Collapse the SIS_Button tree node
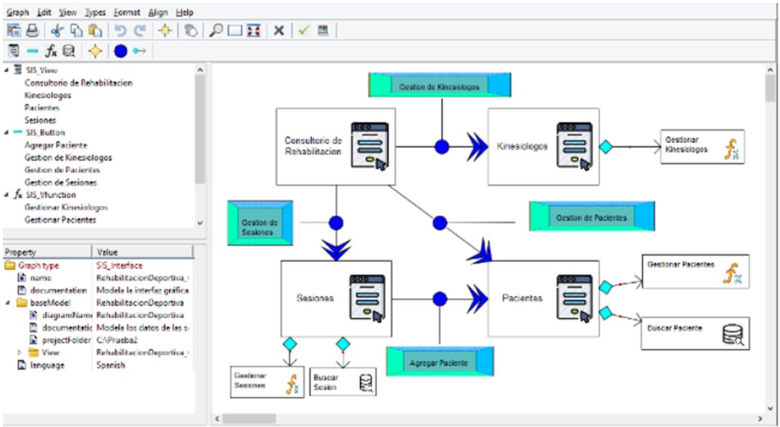The image size is (780, 427). click(6, 133)
